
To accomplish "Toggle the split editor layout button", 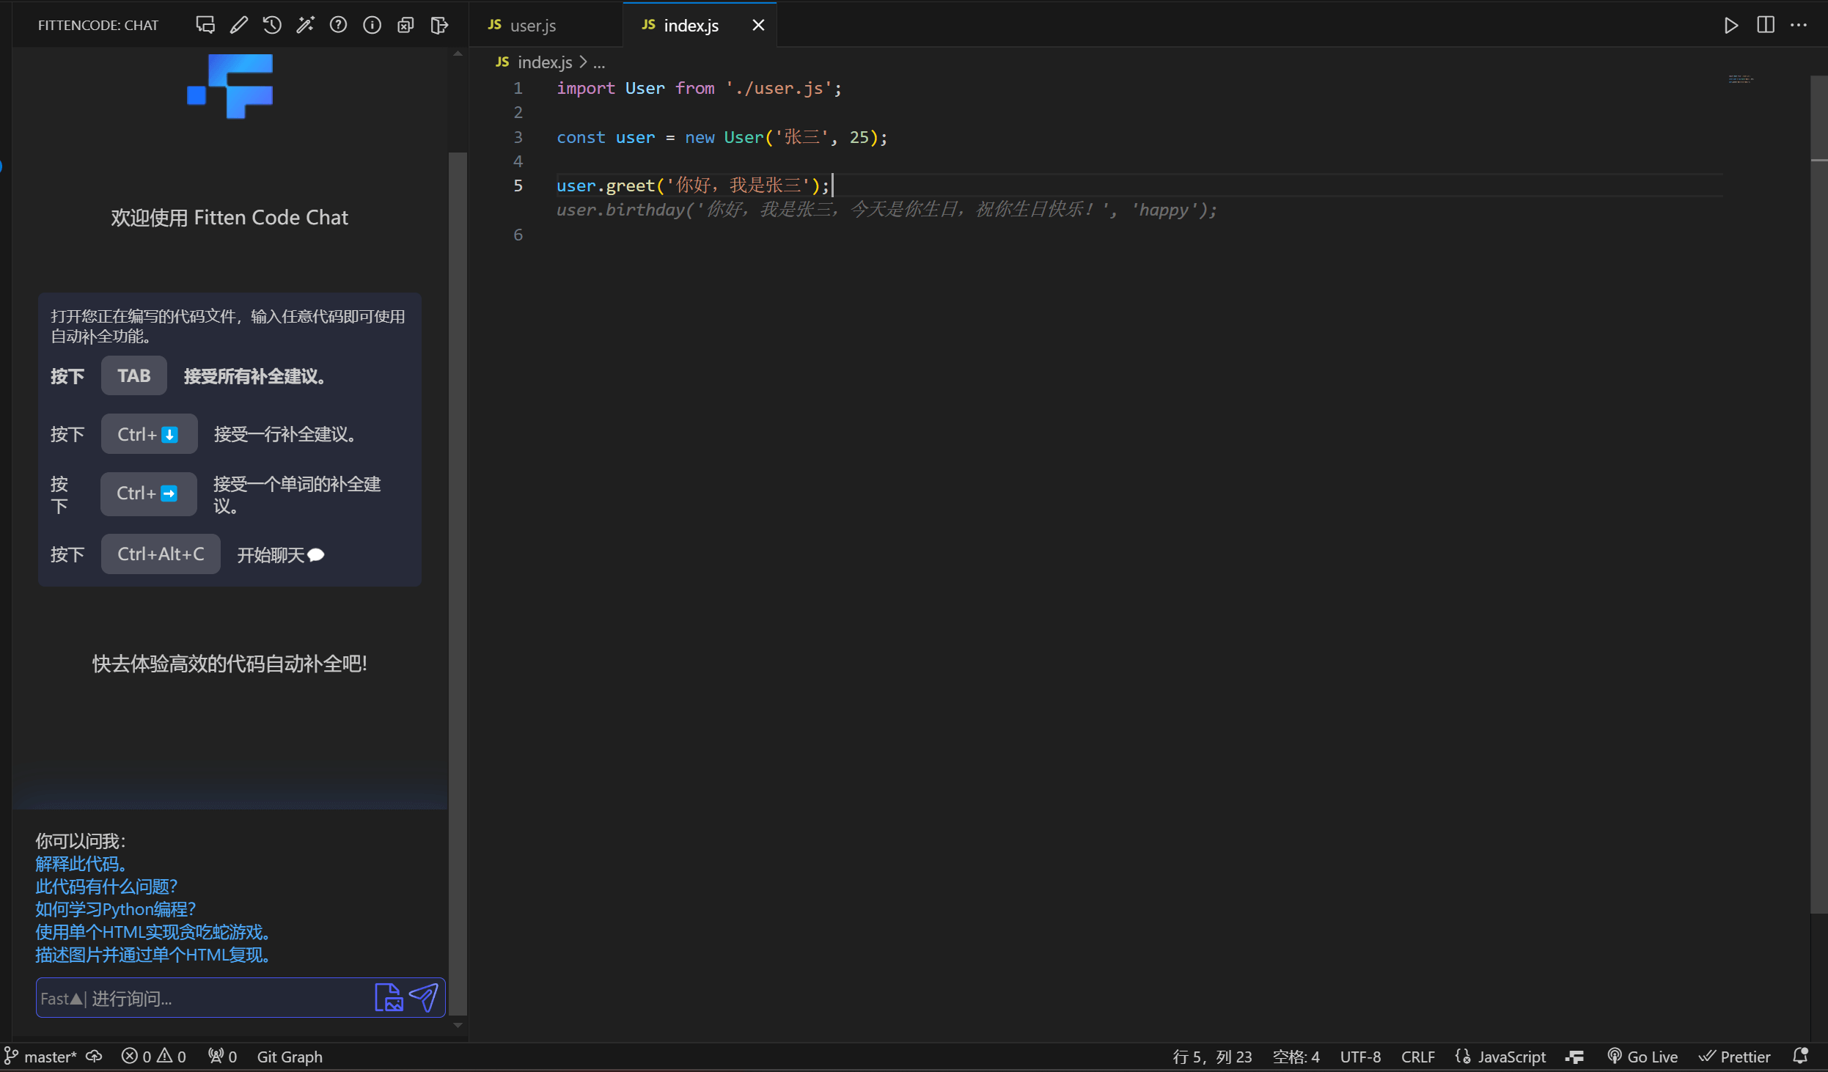I will point(1766,25).
